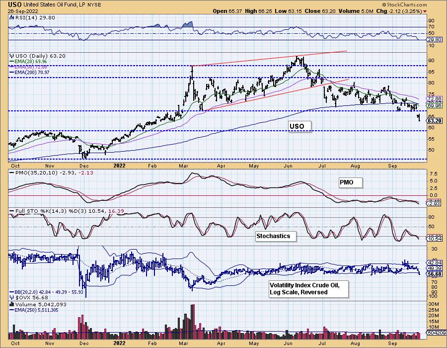Click the Close 63.20 header value
447x348 pixels.
[320, 11]
